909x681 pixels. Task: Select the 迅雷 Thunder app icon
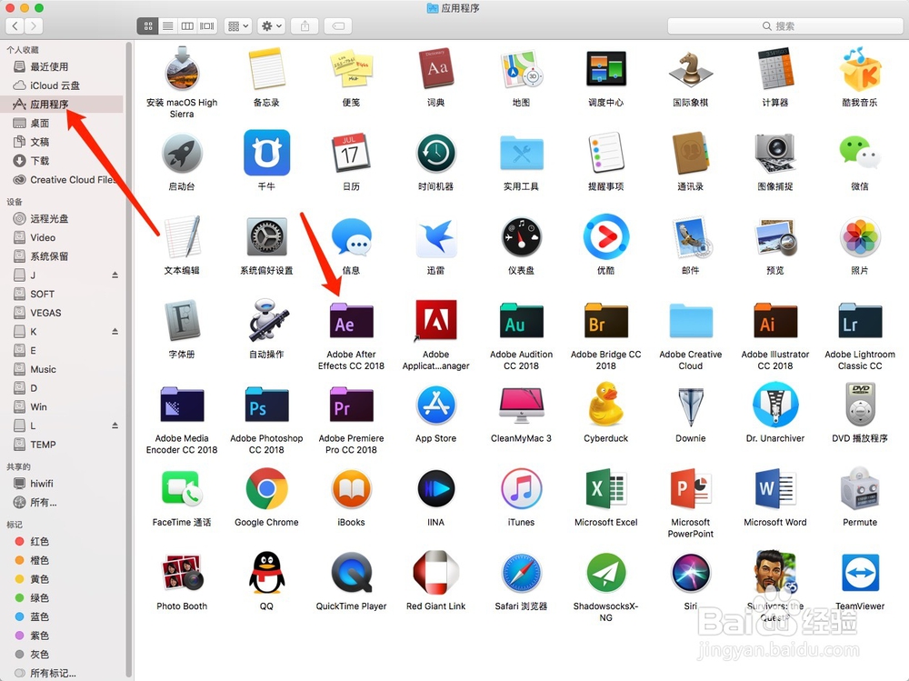click(436, 236)
